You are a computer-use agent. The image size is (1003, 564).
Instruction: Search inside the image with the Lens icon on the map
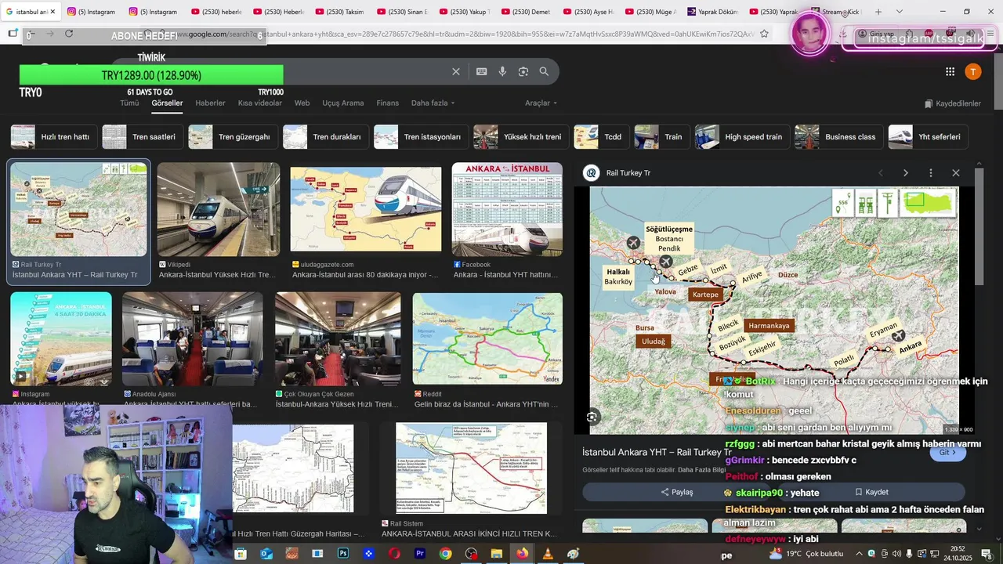click(592, 418)
